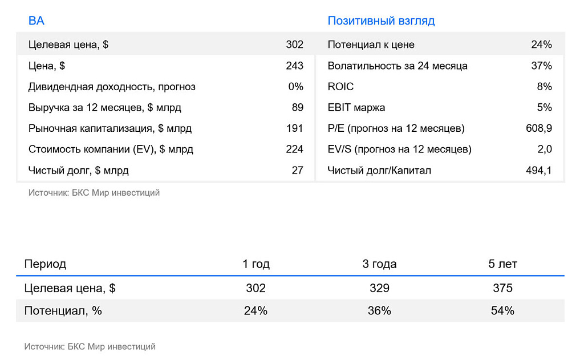
Task: Click the BA ticker heading
Action: pyautogui.click(x=36, y=21)
